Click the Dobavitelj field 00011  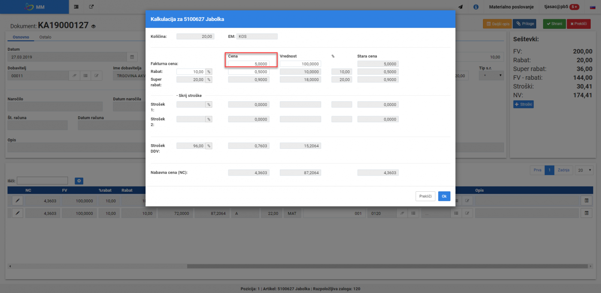38,76
